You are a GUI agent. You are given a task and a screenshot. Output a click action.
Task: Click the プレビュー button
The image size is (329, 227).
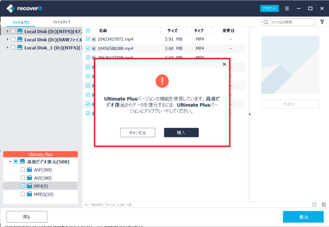[x=290, y=104]
